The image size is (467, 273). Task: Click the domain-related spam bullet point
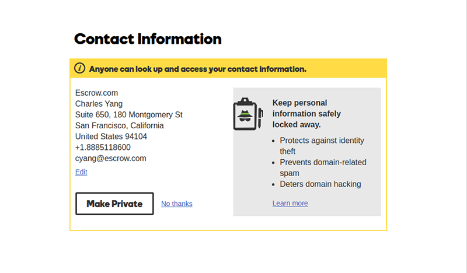pos(323,167)
